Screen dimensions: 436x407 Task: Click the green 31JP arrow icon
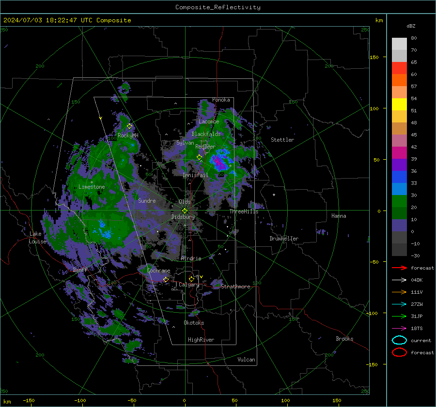click(x=399, y=316)
